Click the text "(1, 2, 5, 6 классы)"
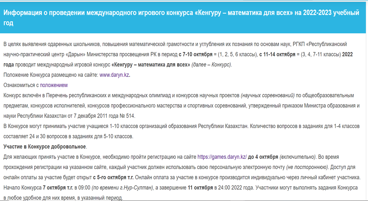This screenshot has width=368, height=201. [237, 54]
